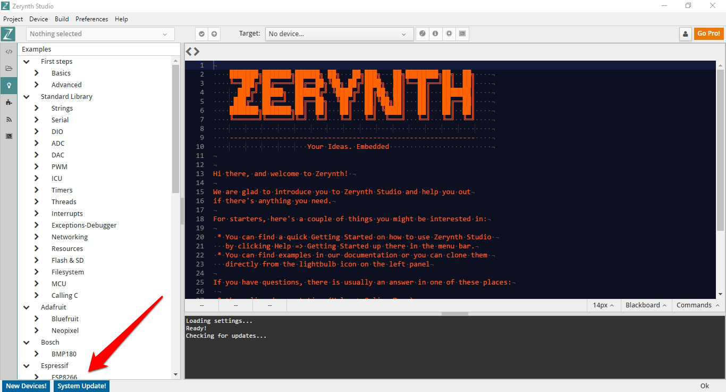
Task: Open the Device menu
Action: pos(38,19)
